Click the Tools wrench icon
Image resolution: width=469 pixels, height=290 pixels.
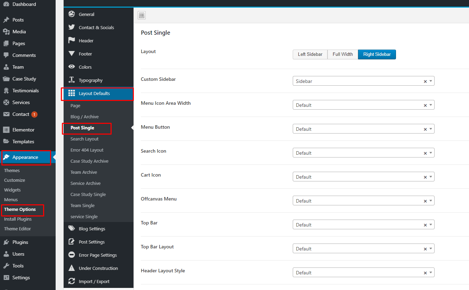6,266
